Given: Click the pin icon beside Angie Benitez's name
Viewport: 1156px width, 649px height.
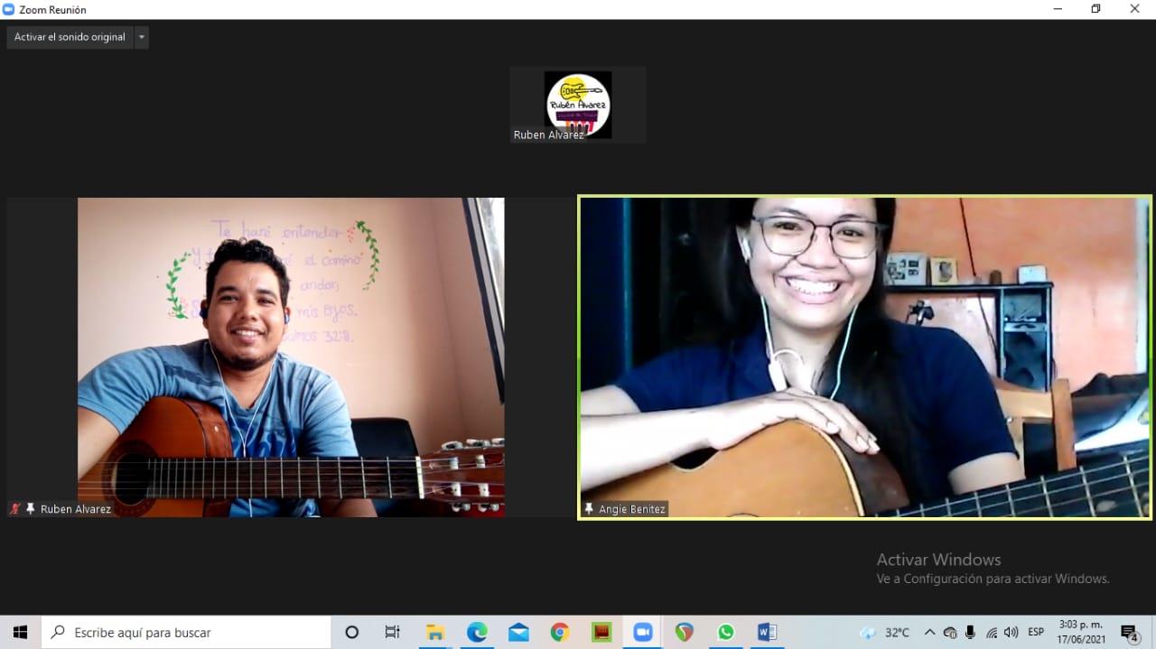Looking at the screenshot, I should (589, 509).
